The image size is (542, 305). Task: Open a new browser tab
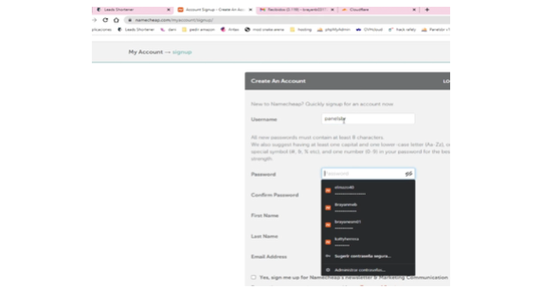pyautogui.click(x=427, y=10)
